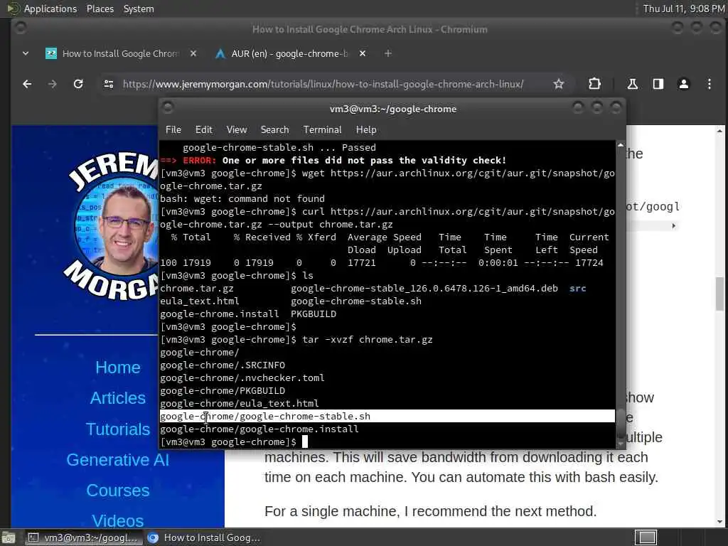Switch to terminal taskbar entry vm3@vm3
The width and height of the screenshot is (728, 546).
click(x=83, y=537)
